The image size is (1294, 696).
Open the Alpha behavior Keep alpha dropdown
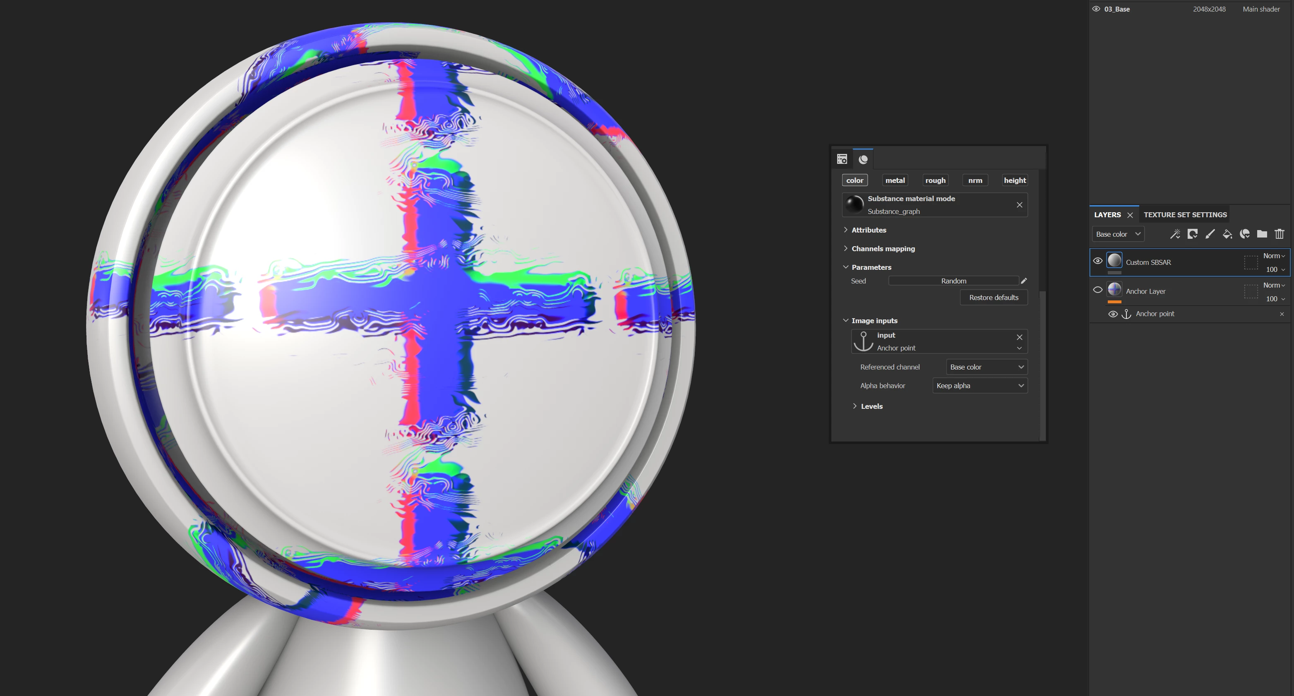[x=980, y=386]
